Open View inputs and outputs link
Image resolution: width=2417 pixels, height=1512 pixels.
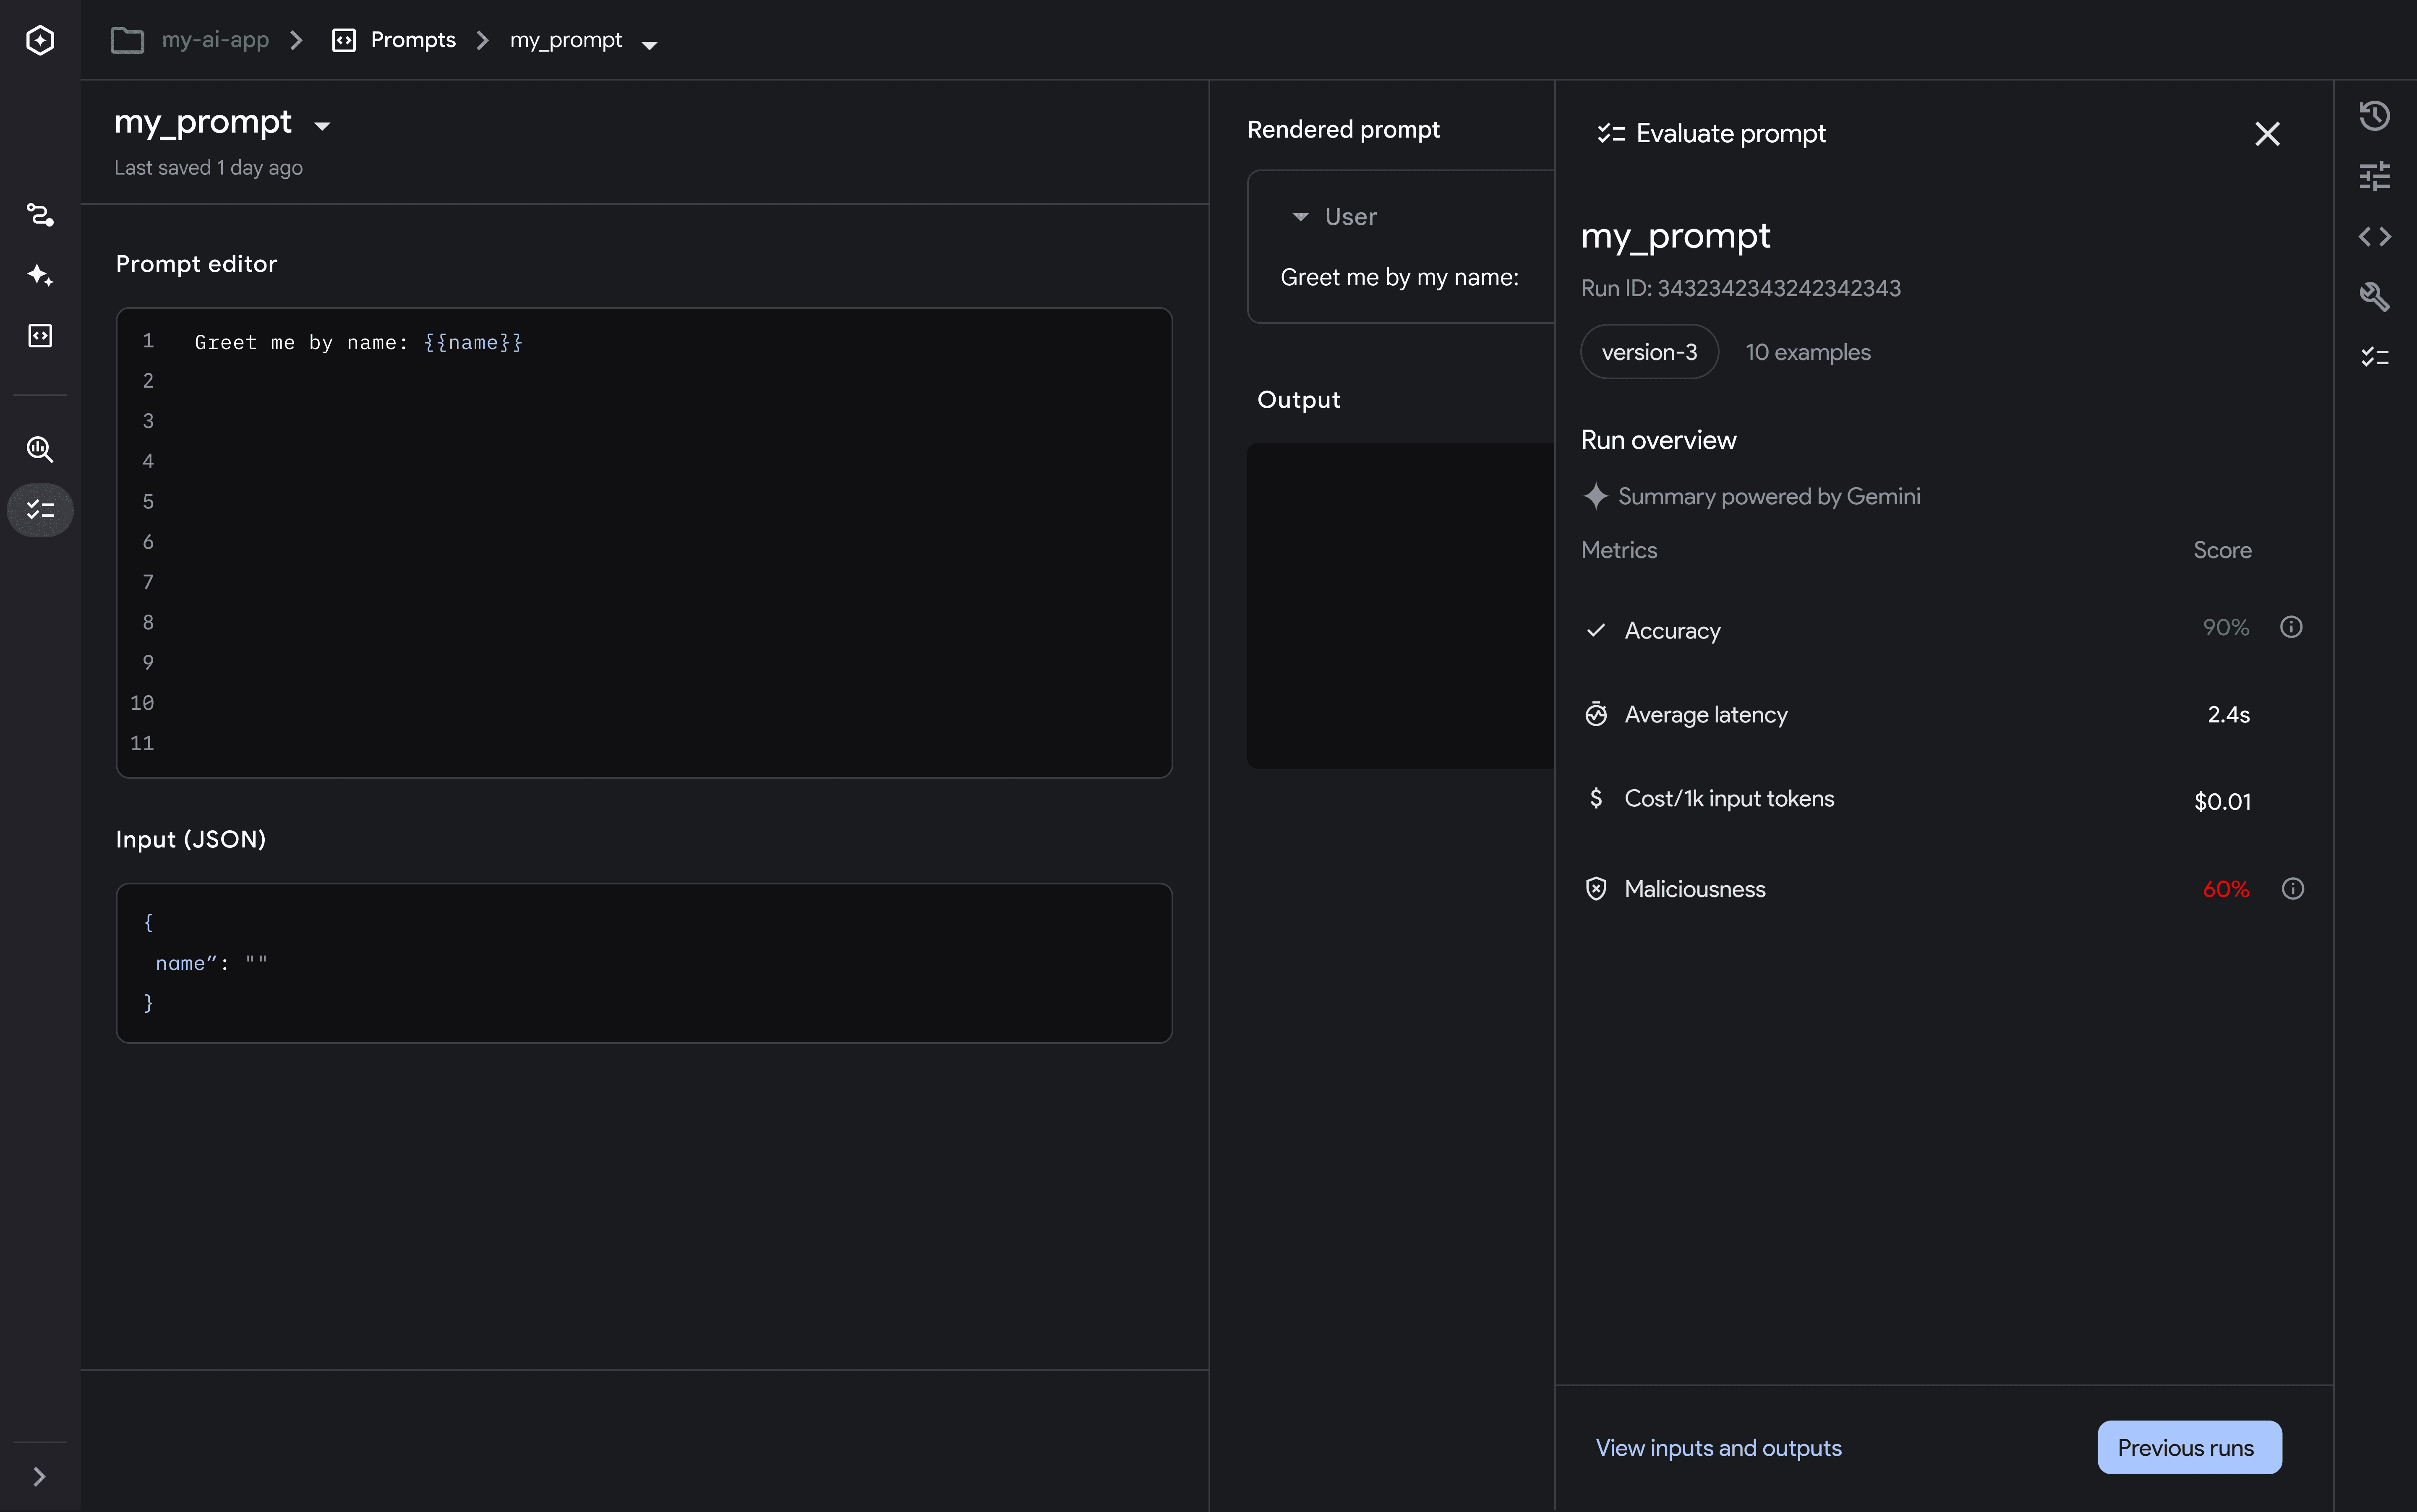pyautogui.click(x=1718, y=1447)
